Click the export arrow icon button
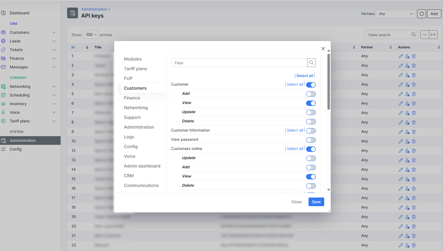The width and height of the screenshot is (443, 251). pyautogui.click(x=433, y=35)
